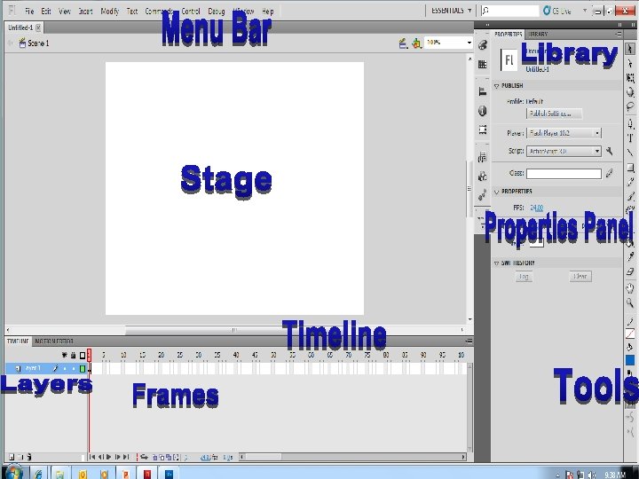Select the Pen tool
The height and width of the screenshot is (479, 639).
pos(630,124)
